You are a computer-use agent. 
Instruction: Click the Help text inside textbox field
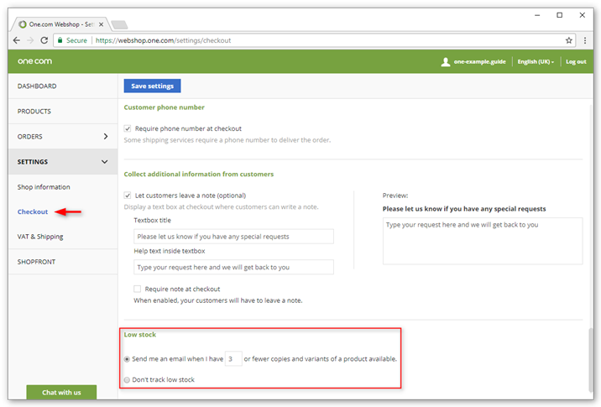[233, 267]
